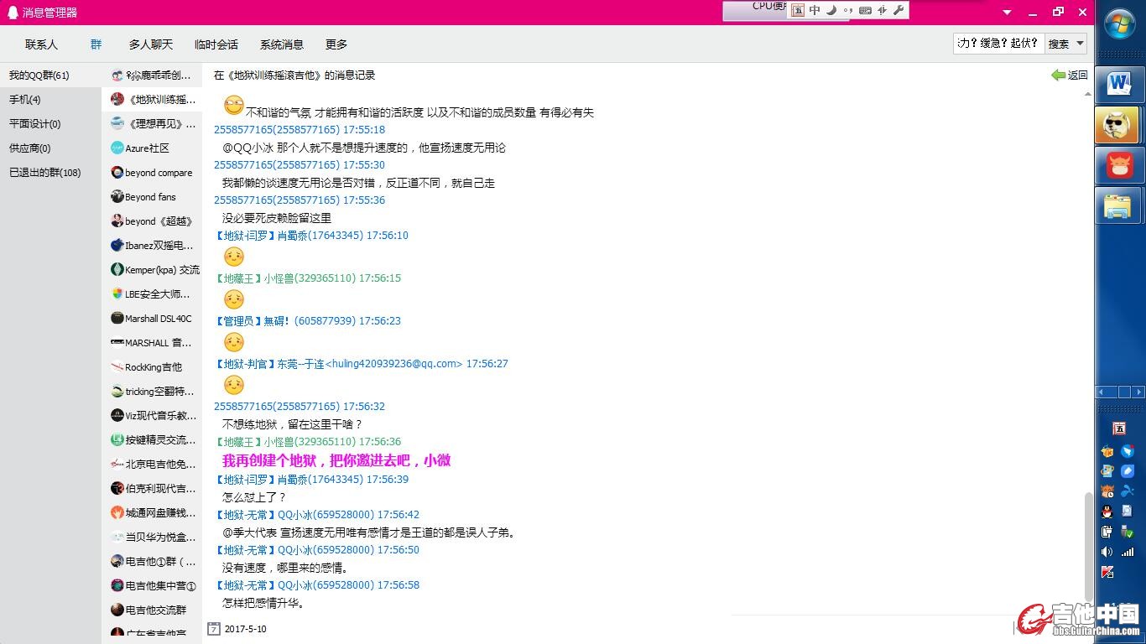Click sender QQ小冰(659528000) at 17:56:42
The height and width of the screenshot is (644, 1146).
coord(316,514)
